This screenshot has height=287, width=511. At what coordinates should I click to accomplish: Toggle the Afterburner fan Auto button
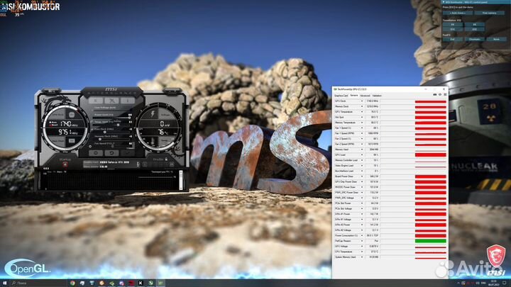pos(131,148)
